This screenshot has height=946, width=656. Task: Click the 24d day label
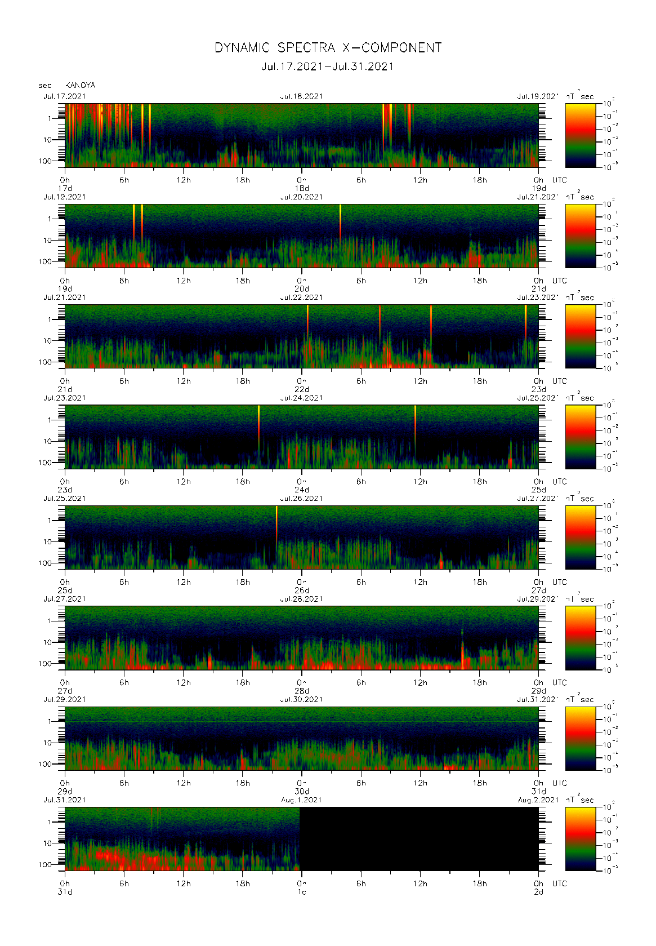302,490
